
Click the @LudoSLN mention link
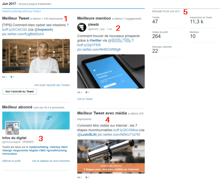tap(87, 134)
